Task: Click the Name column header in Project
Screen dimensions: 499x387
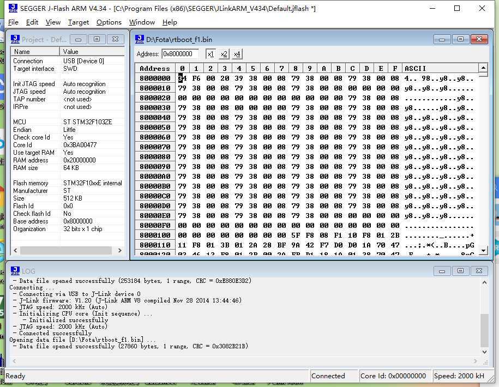Action: click(x=35, y=52)
